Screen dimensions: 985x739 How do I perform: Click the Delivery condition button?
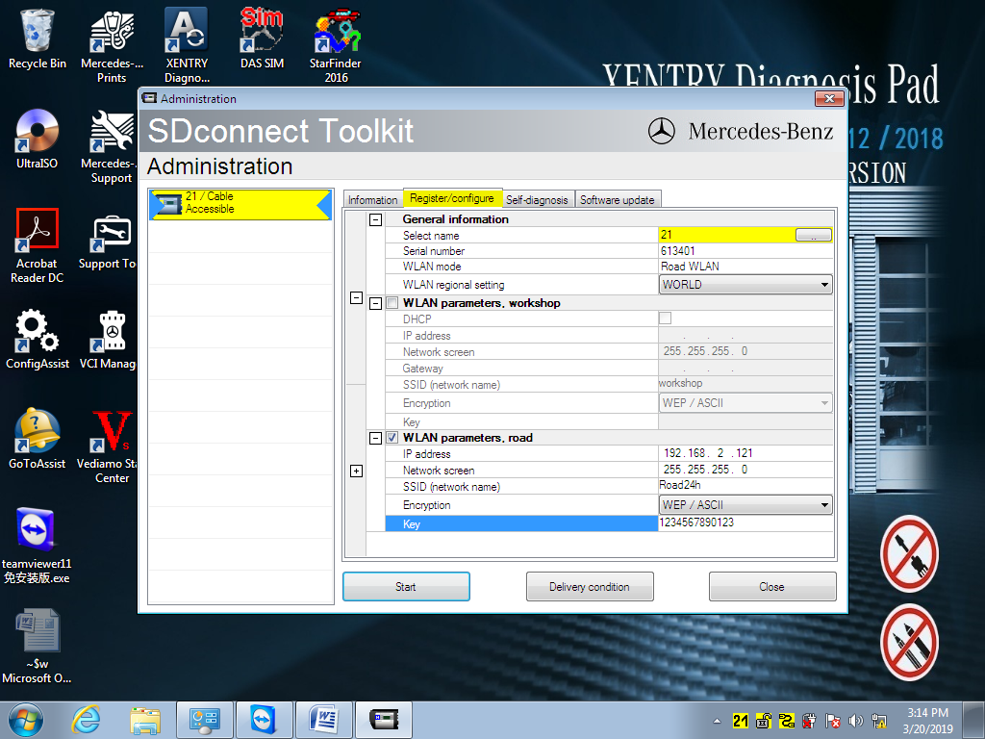click(x=590, y=586)
